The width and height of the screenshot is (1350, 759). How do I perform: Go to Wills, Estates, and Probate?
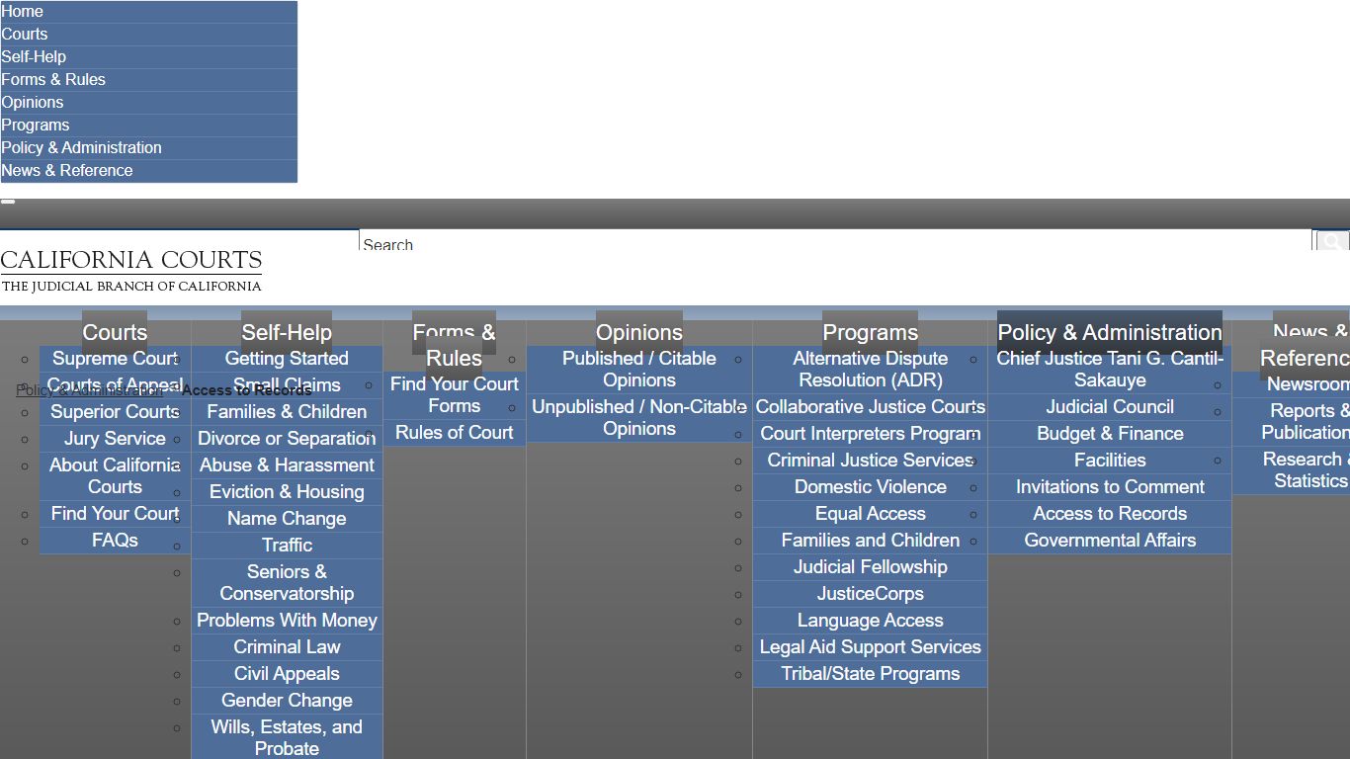[287, 737]
